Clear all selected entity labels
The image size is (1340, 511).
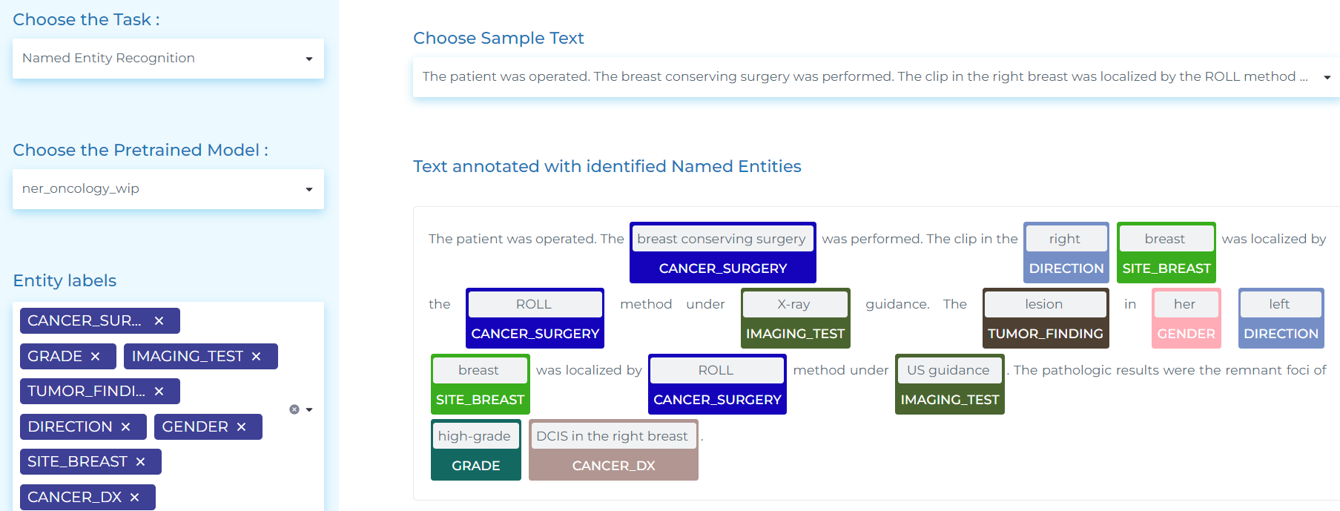point(294,409)
